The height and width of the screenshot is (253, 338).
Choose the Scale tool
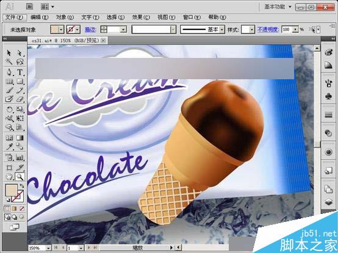point(20,109)
